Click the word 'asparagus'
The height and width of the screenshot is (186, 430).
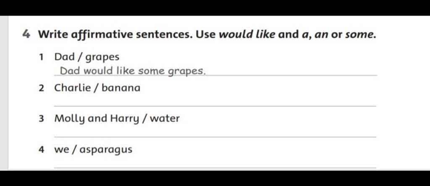point(106,150)
